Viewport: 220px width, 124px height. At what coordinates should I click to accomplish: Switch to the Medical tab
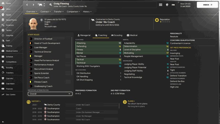point(132,35)
